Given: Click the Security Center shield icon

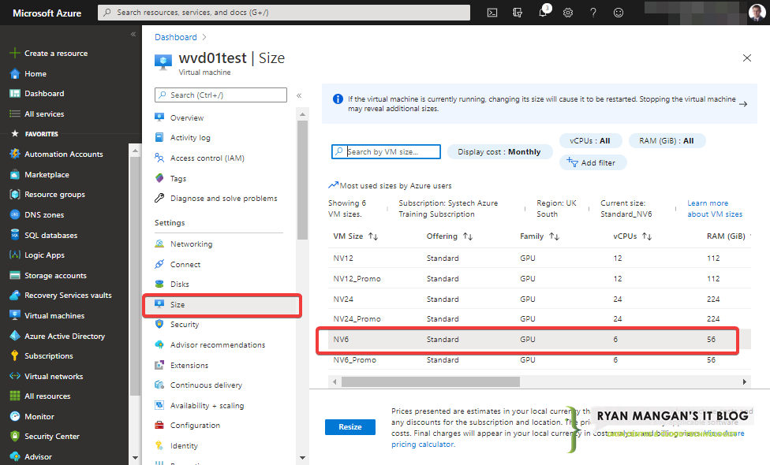Looking at the screenshot, I should (15, 436).
